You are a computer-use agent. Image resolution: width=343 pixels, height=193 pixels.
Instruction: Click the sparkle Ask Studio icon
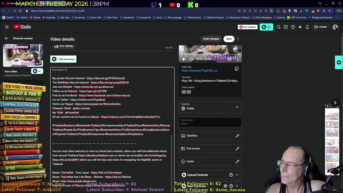[x=300, y=27]
